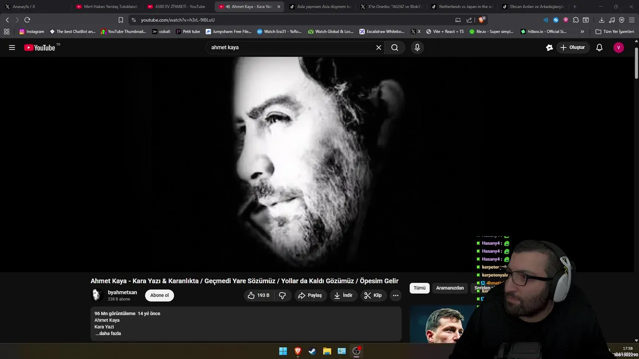This screenshot has width=639, height=359.
Task: Subscribe with the Abone ol button
Action: coord(159,295)
